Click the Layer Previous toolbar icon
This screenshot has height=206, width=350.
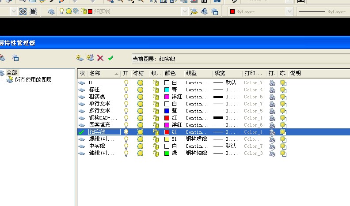pyautogui.click(x=204, y=11)
